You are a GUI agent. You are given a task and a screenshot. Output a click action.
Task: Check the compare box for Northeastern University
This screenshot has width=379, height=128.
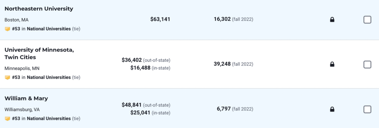[x=367, y=20]
